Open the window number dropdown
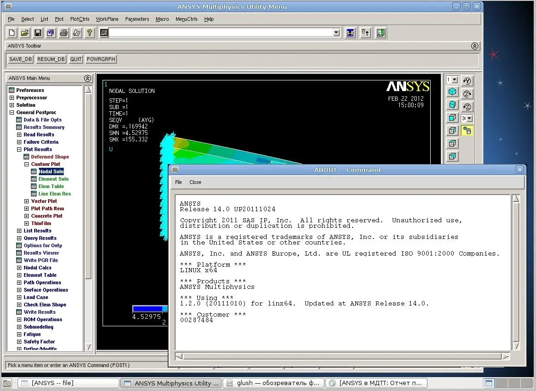Screen dimensions: 536x391 455,79
